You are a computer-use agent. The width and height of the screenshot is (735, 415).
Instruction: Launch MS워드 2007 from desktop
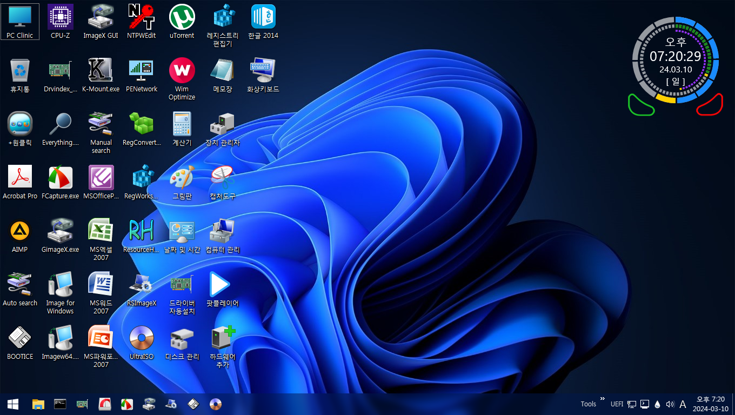101,293
